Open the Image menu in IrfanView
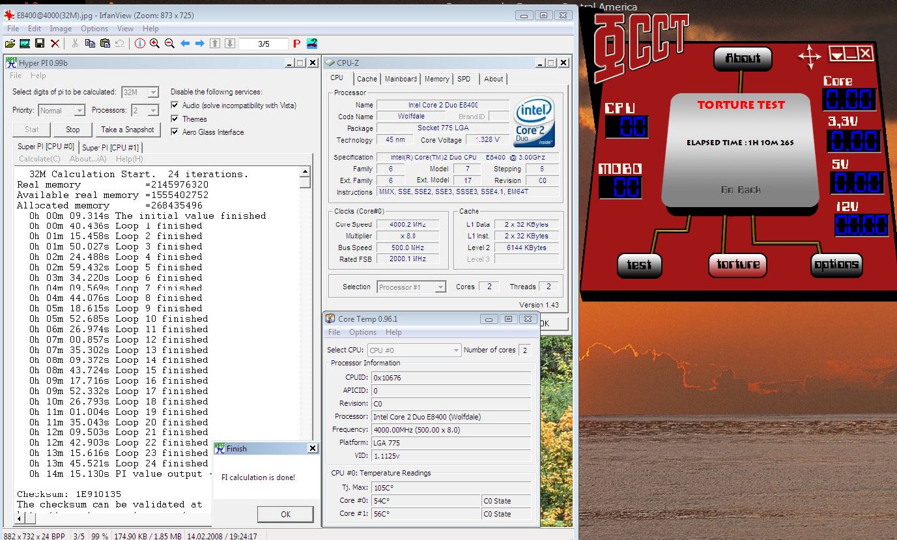The image size is (897, 540). click(x=61, y=29)
